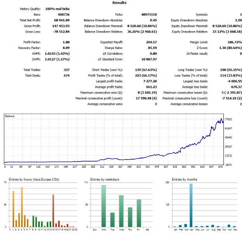Image resolution: width=246 pixels, height=233 pixels.
Task: Click Equity Drawdown Relative value 37.12% (3 068.18)
Action: (227, 32)
